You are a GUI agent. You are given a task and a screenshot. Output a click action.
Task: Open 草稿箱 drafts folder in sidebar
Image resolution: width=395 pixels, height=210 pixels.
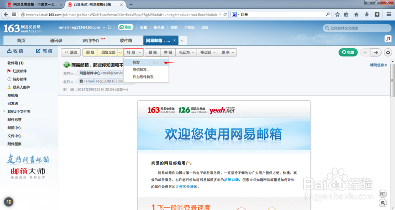click(x=13, y=95)
